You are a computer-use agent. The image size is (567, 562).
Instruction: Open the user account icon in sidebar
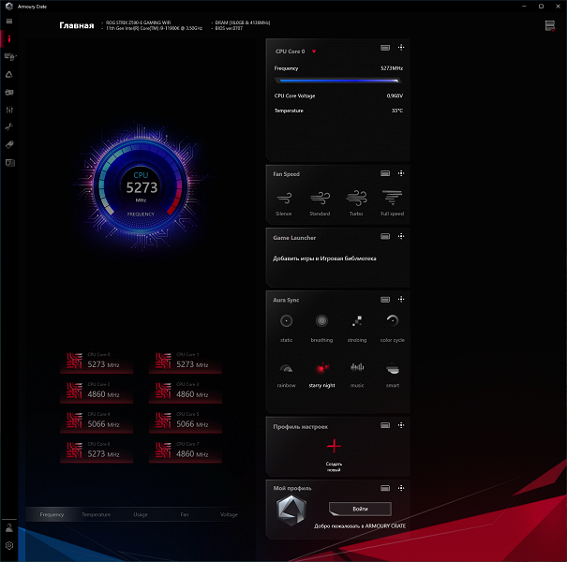[x=9, y=528]
